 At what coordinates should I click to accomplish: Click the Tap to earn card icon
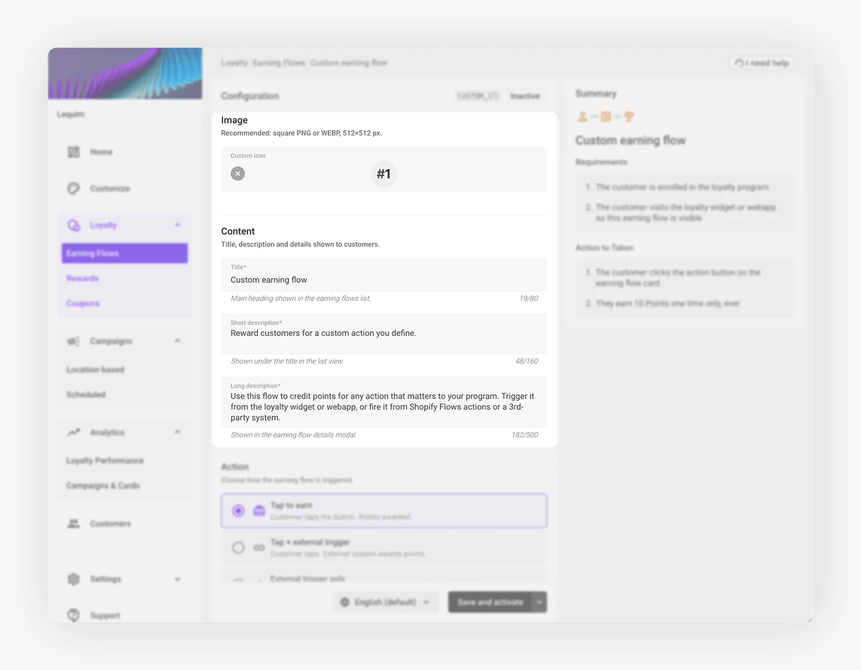(259, 511)
